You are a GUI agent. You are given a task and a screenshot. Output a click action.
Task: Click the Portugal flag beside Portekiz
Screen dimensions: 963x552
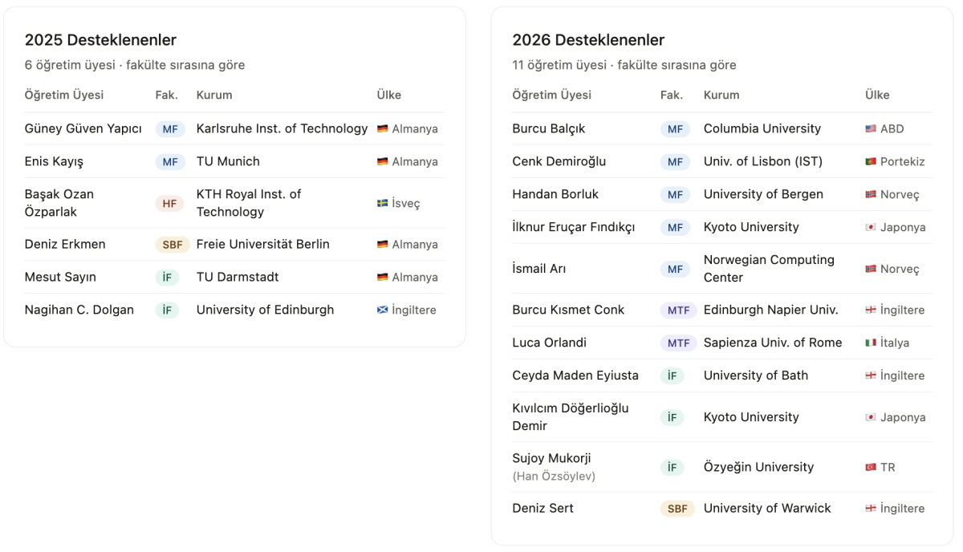click(871, 162)
